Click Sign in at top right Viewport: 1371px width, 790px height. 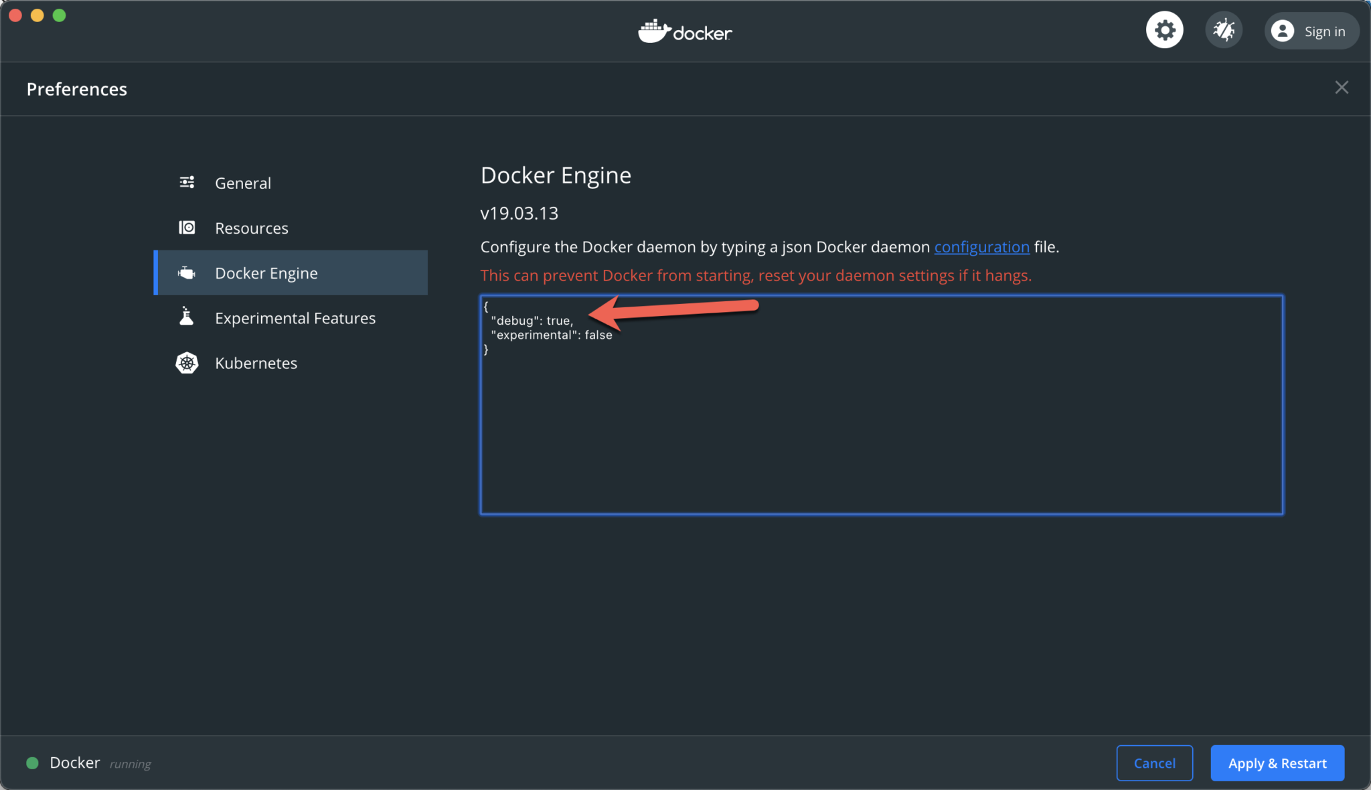(x=1325, y=31)
